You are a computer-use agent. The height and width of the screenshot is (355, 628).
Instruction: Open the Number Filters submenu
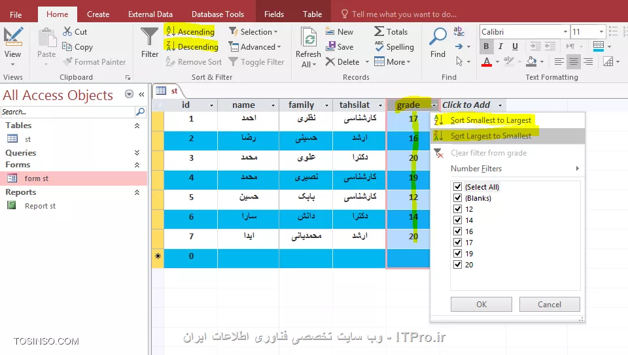point(508,169)
